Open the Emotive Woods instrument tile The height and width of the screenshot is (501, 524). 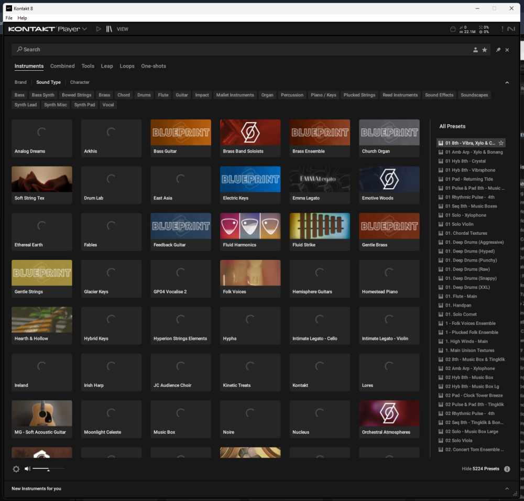point(389,185)
